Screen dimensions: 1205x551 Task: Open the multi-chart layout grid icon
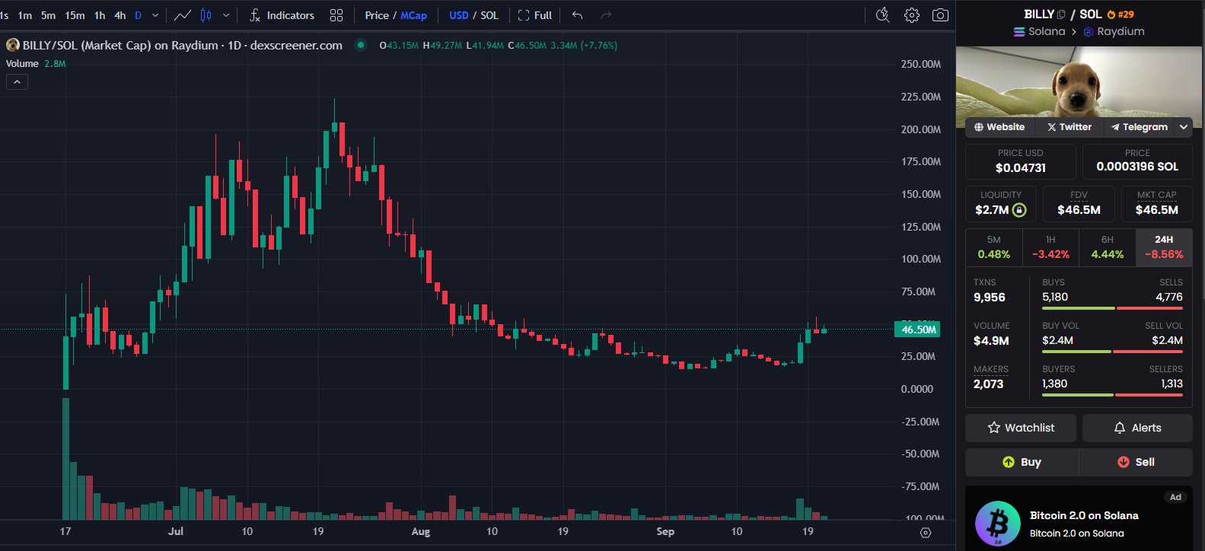tap(336, 15)
